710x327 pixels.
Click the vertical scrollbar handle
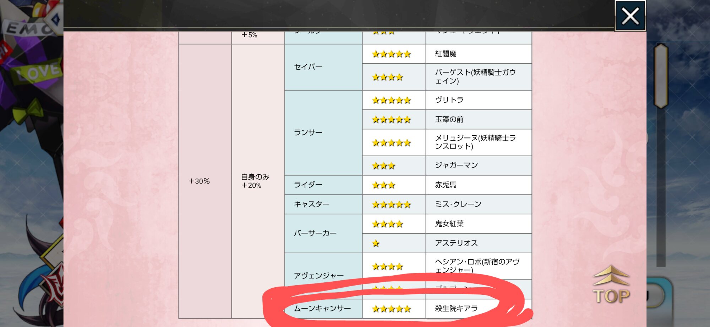[x=661, y=76]
